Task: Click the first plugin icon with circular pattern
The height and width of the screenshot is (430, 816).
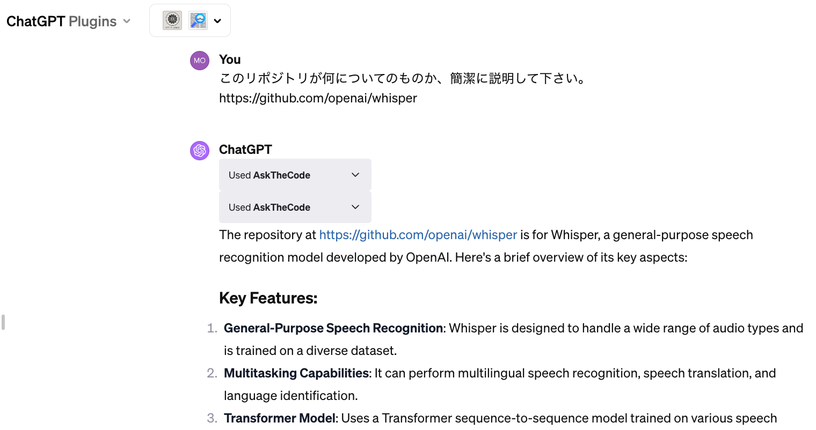Action: (x=172, y=21)
